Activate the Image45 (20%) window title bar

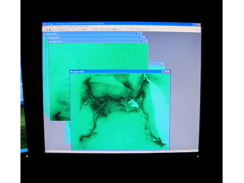[93, 34]
